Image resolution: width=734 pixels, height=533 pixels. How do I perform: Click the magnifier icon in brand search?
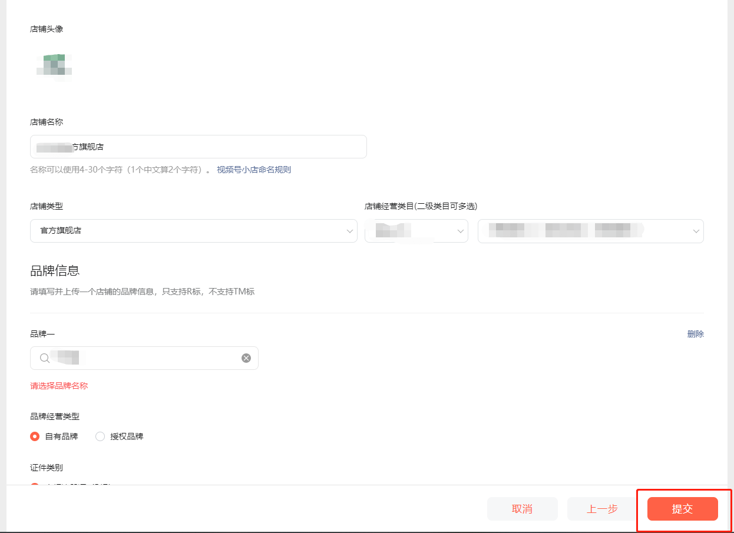pyautogui.click(x=44, y=358)
